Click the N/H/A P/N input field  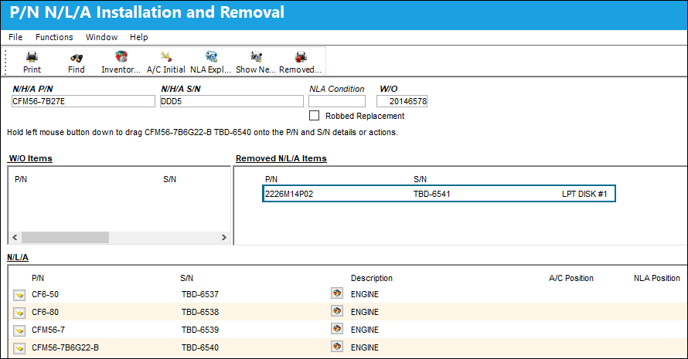click(83, 101)
